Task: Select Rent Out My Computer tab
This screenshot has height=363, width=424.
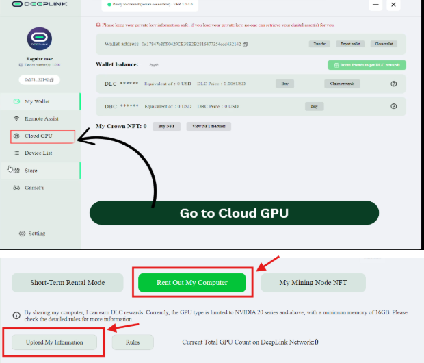Action: pyautogui.click(x=192, y=283)
